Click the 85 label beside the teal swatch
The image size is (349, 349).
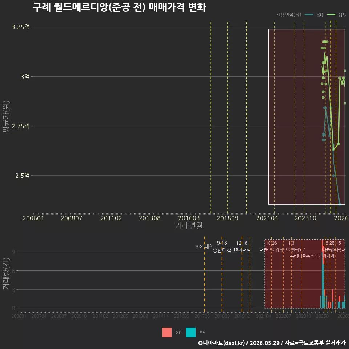pos(202,333)
